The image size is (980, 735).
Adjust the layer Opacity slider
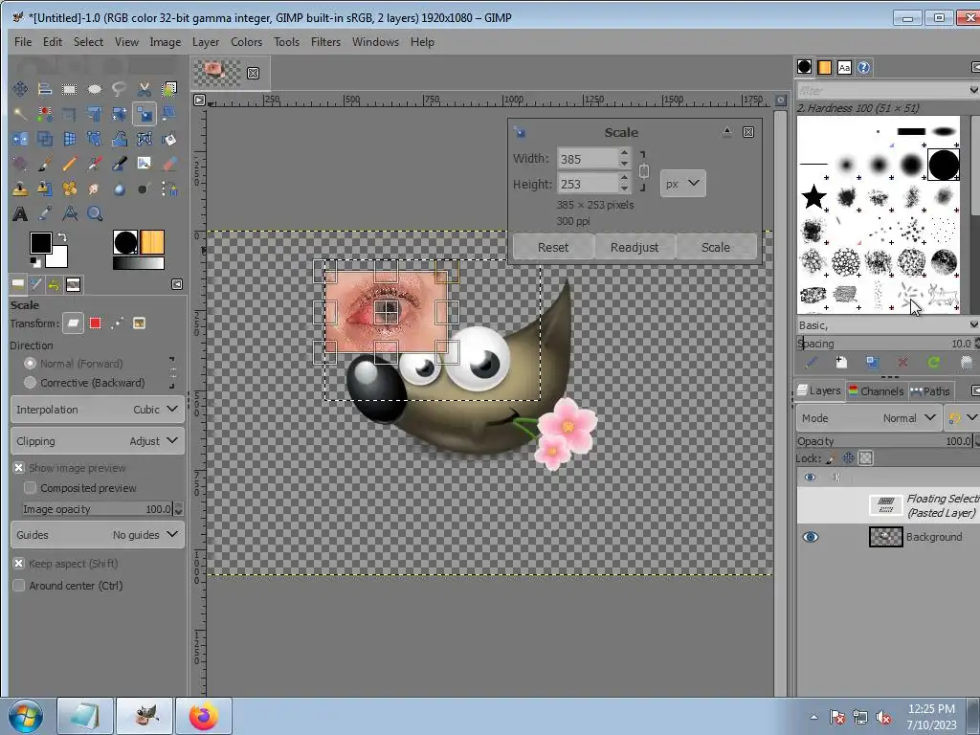click(885, 440)
